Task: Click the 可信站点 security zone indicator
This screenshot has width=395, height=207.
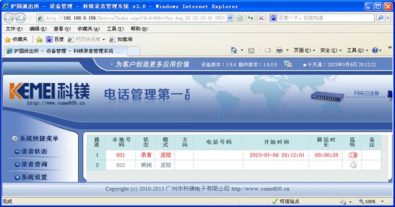Action: pos(286,201)
